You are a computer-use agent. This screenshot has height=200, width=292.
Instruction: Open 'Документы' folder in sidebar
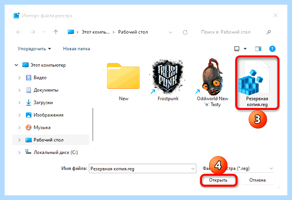(x=42, y=90)
